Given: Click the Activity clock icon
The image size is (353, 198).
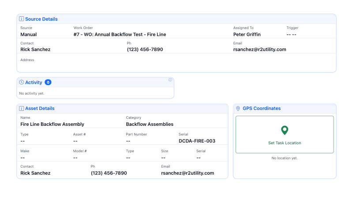Looking at the screenshot, I should 22,82.
